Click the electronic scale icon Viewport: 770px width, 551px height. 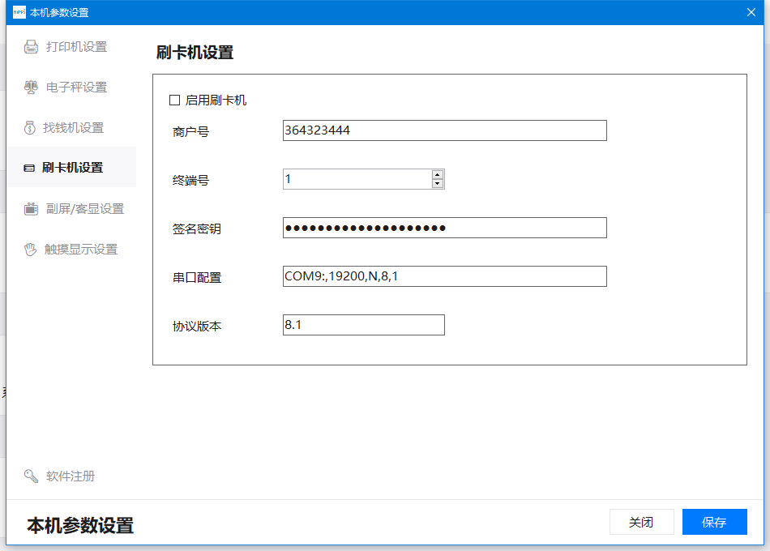[31, 88]
